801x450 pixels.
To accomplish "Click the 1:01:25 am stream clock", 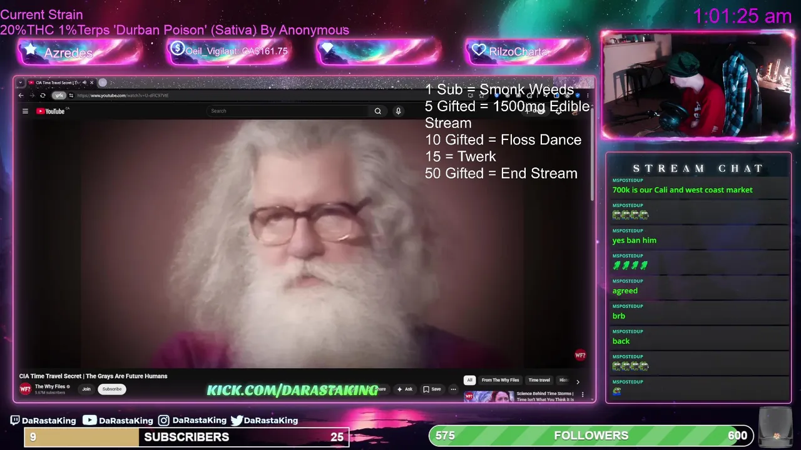I will [742, 16].
